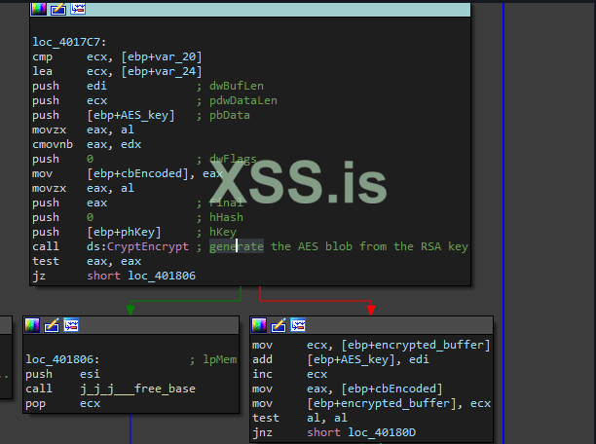The height and width of the screenshot is (444, 596).
Task: Click 'push esi' instruction
Action: [x=62, y=375]
